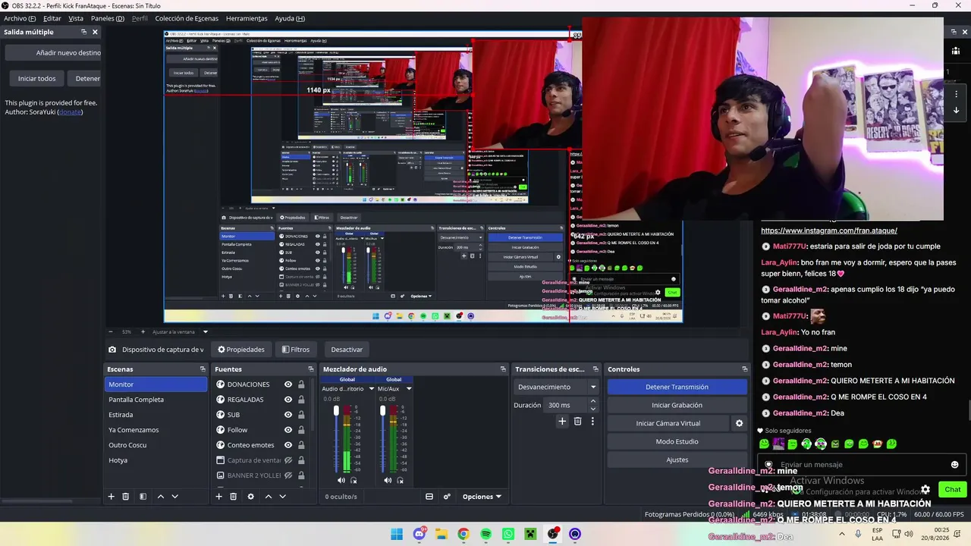971x546 pixels.
Task: Move the selected scene up
Action: click(x=160, y=497)
